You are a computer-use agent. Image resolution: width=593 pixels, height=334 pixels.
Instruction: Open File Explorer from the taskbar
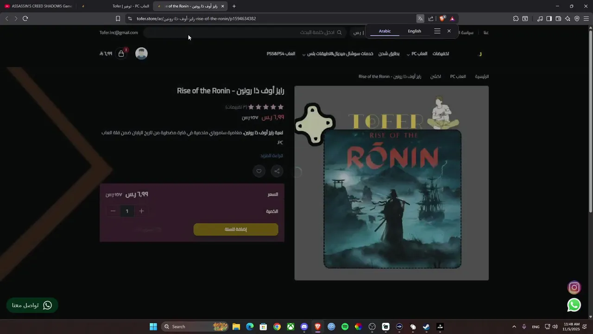click(236, 327)
